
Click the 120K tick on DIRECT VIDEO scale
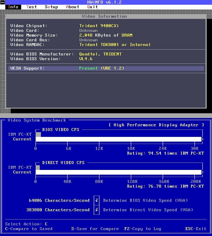132,181
